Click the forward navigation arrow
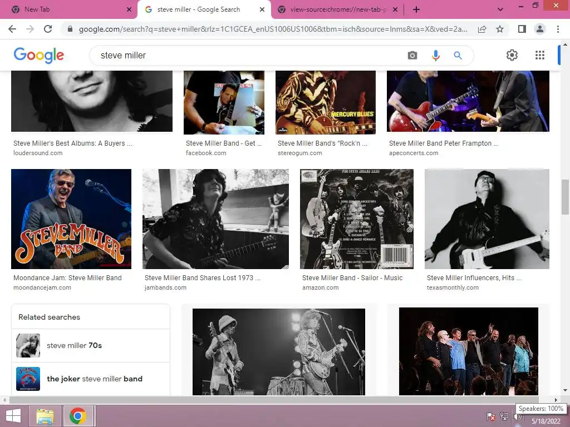This screenshot has width=570, height=427. click(30, 29)
